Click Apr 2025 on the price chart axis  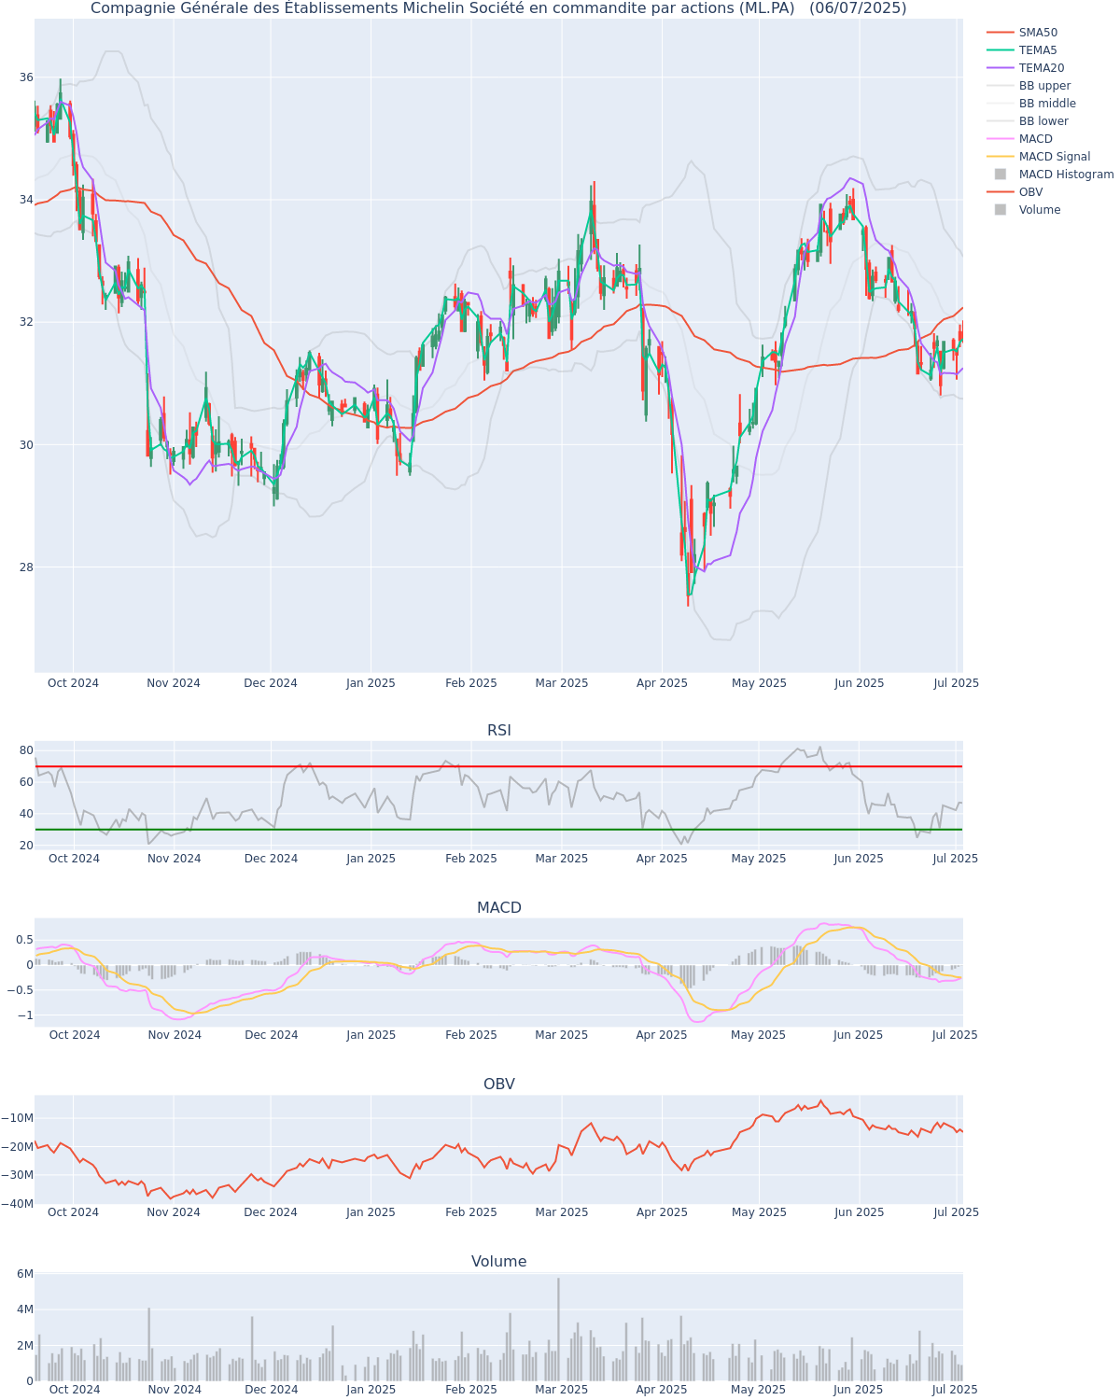point(662,683)
